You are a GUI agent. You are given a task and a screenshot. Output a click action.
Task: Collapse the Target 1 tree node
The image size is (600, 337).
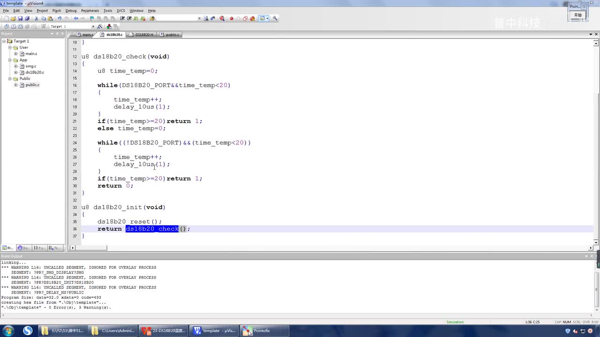tap(4, 41)
